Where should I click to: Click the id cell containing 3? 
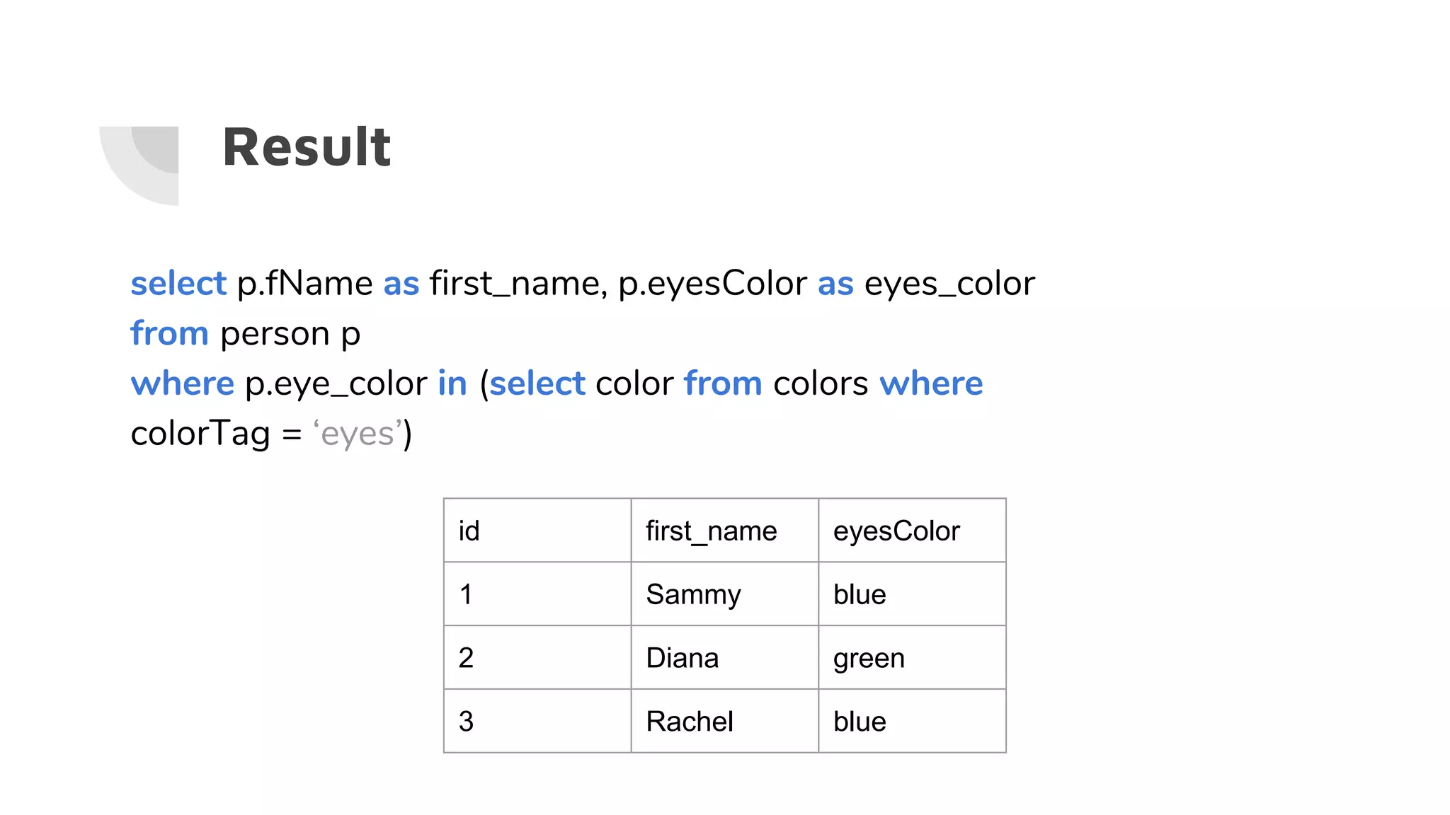click(x=537, y=722)
